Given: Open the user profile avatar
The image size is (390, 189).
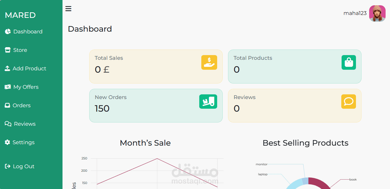Looking at the screenshot, I should click(377, 13).
